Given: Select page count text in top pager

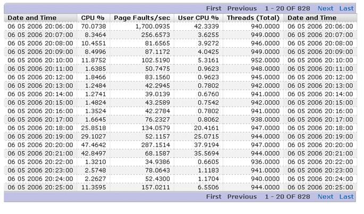Looking at the screenshot, I should tap(287, 8).
